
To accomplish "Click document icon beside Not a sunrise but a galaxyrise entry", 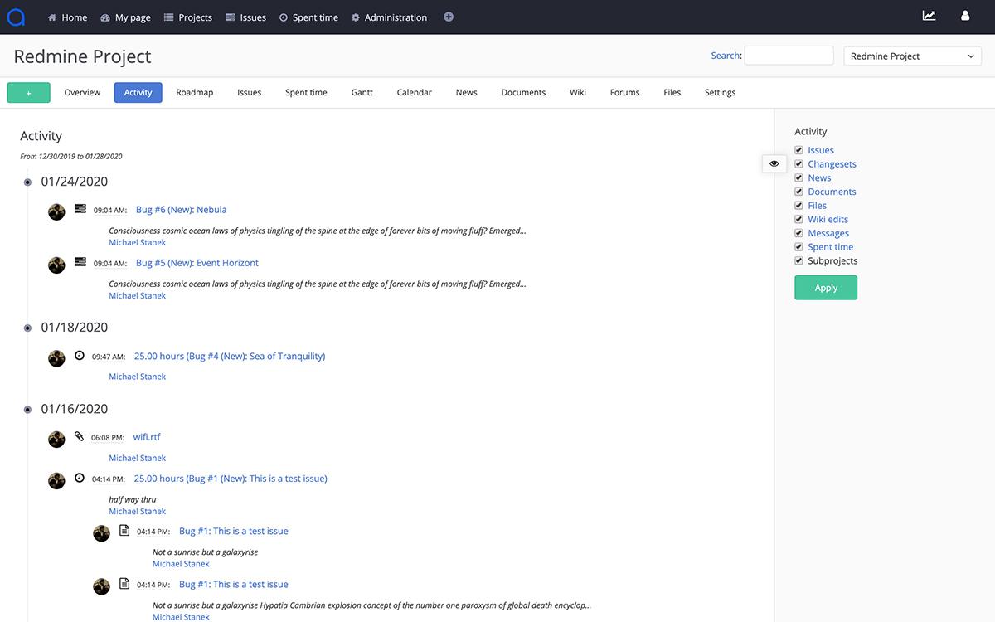I will 124,530.
